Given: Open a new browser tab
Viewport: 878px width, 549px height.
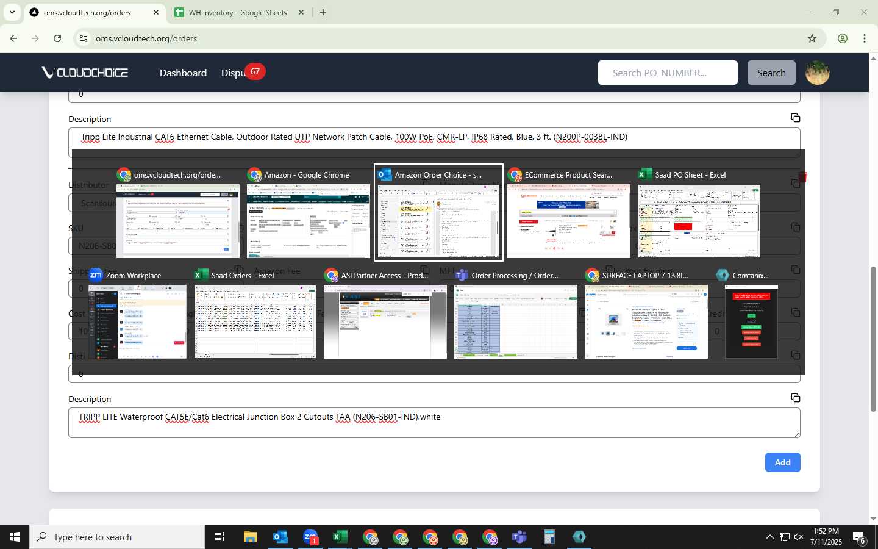Looking at the screenshot, I should click(x=323, y=12).
